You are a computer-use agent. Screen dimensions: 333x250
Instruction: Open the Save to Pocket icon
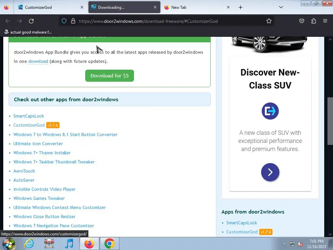pyautogui.click(x=301, y=21)
